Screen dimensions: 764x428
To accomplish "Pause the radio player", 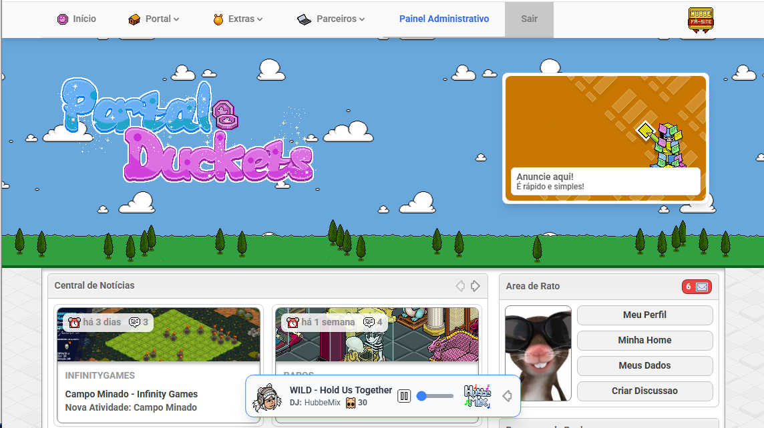I will pos(404,396).
